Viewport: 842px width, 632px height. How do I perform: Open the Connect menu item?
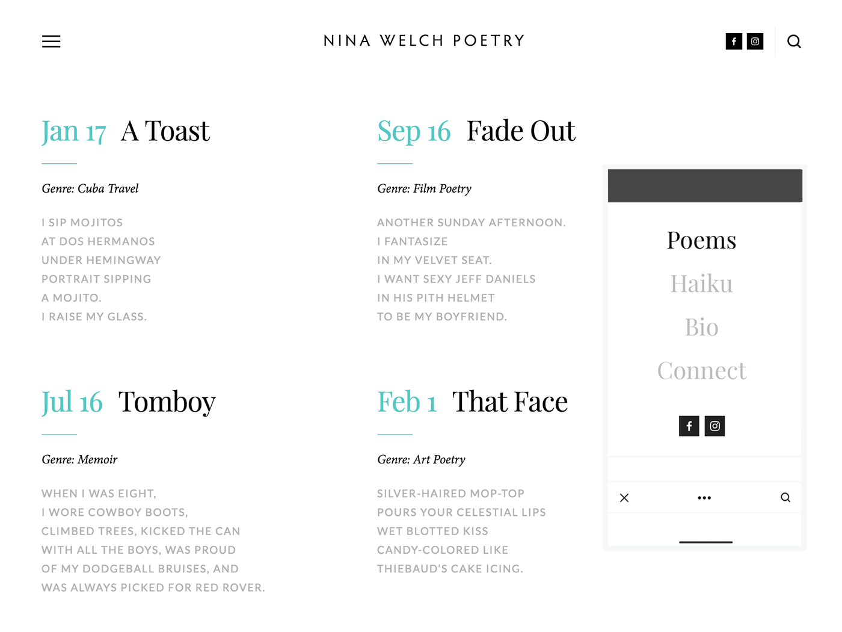pyautogui.click(x=701, y=370)
